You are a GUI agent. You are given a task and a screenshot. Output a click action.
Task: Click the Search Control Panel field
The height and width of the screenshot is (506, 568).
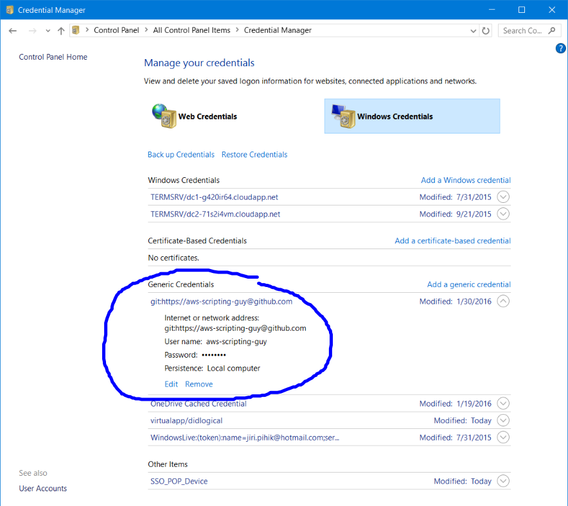529,30
